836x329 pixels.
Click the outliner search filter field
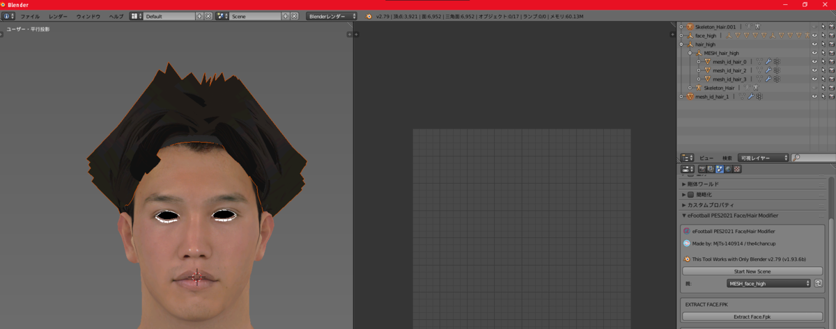[814, 158]
